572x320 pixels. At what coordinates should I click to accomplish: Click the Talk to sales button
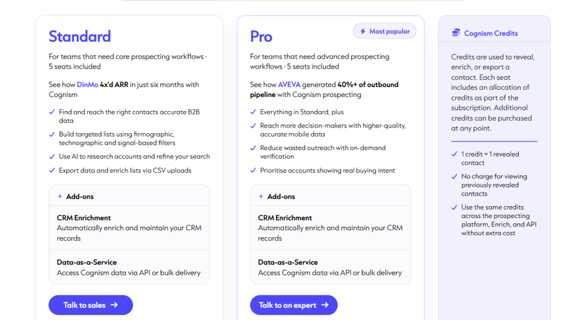91,305
